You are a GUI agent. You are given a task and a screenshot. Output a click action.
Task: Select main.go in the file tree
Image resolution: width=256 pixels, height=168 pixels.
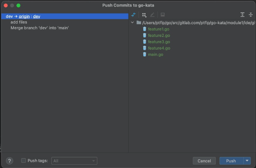pyautogui.click(x=156, y=55)
